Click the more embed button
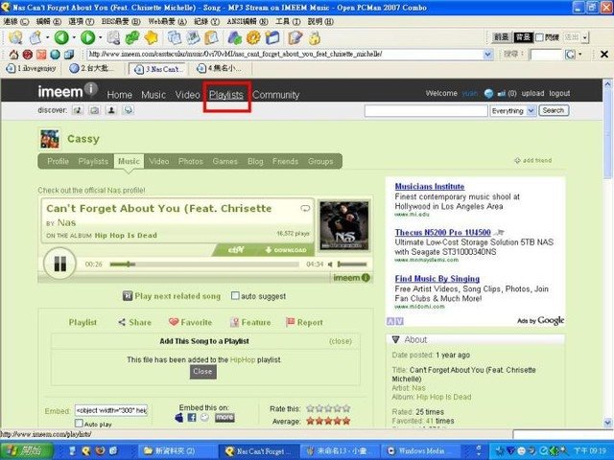 pyautogui.click(x=224, y=418)
